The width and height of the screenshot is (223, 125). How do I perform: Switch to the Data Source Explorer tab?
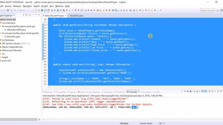89,92
